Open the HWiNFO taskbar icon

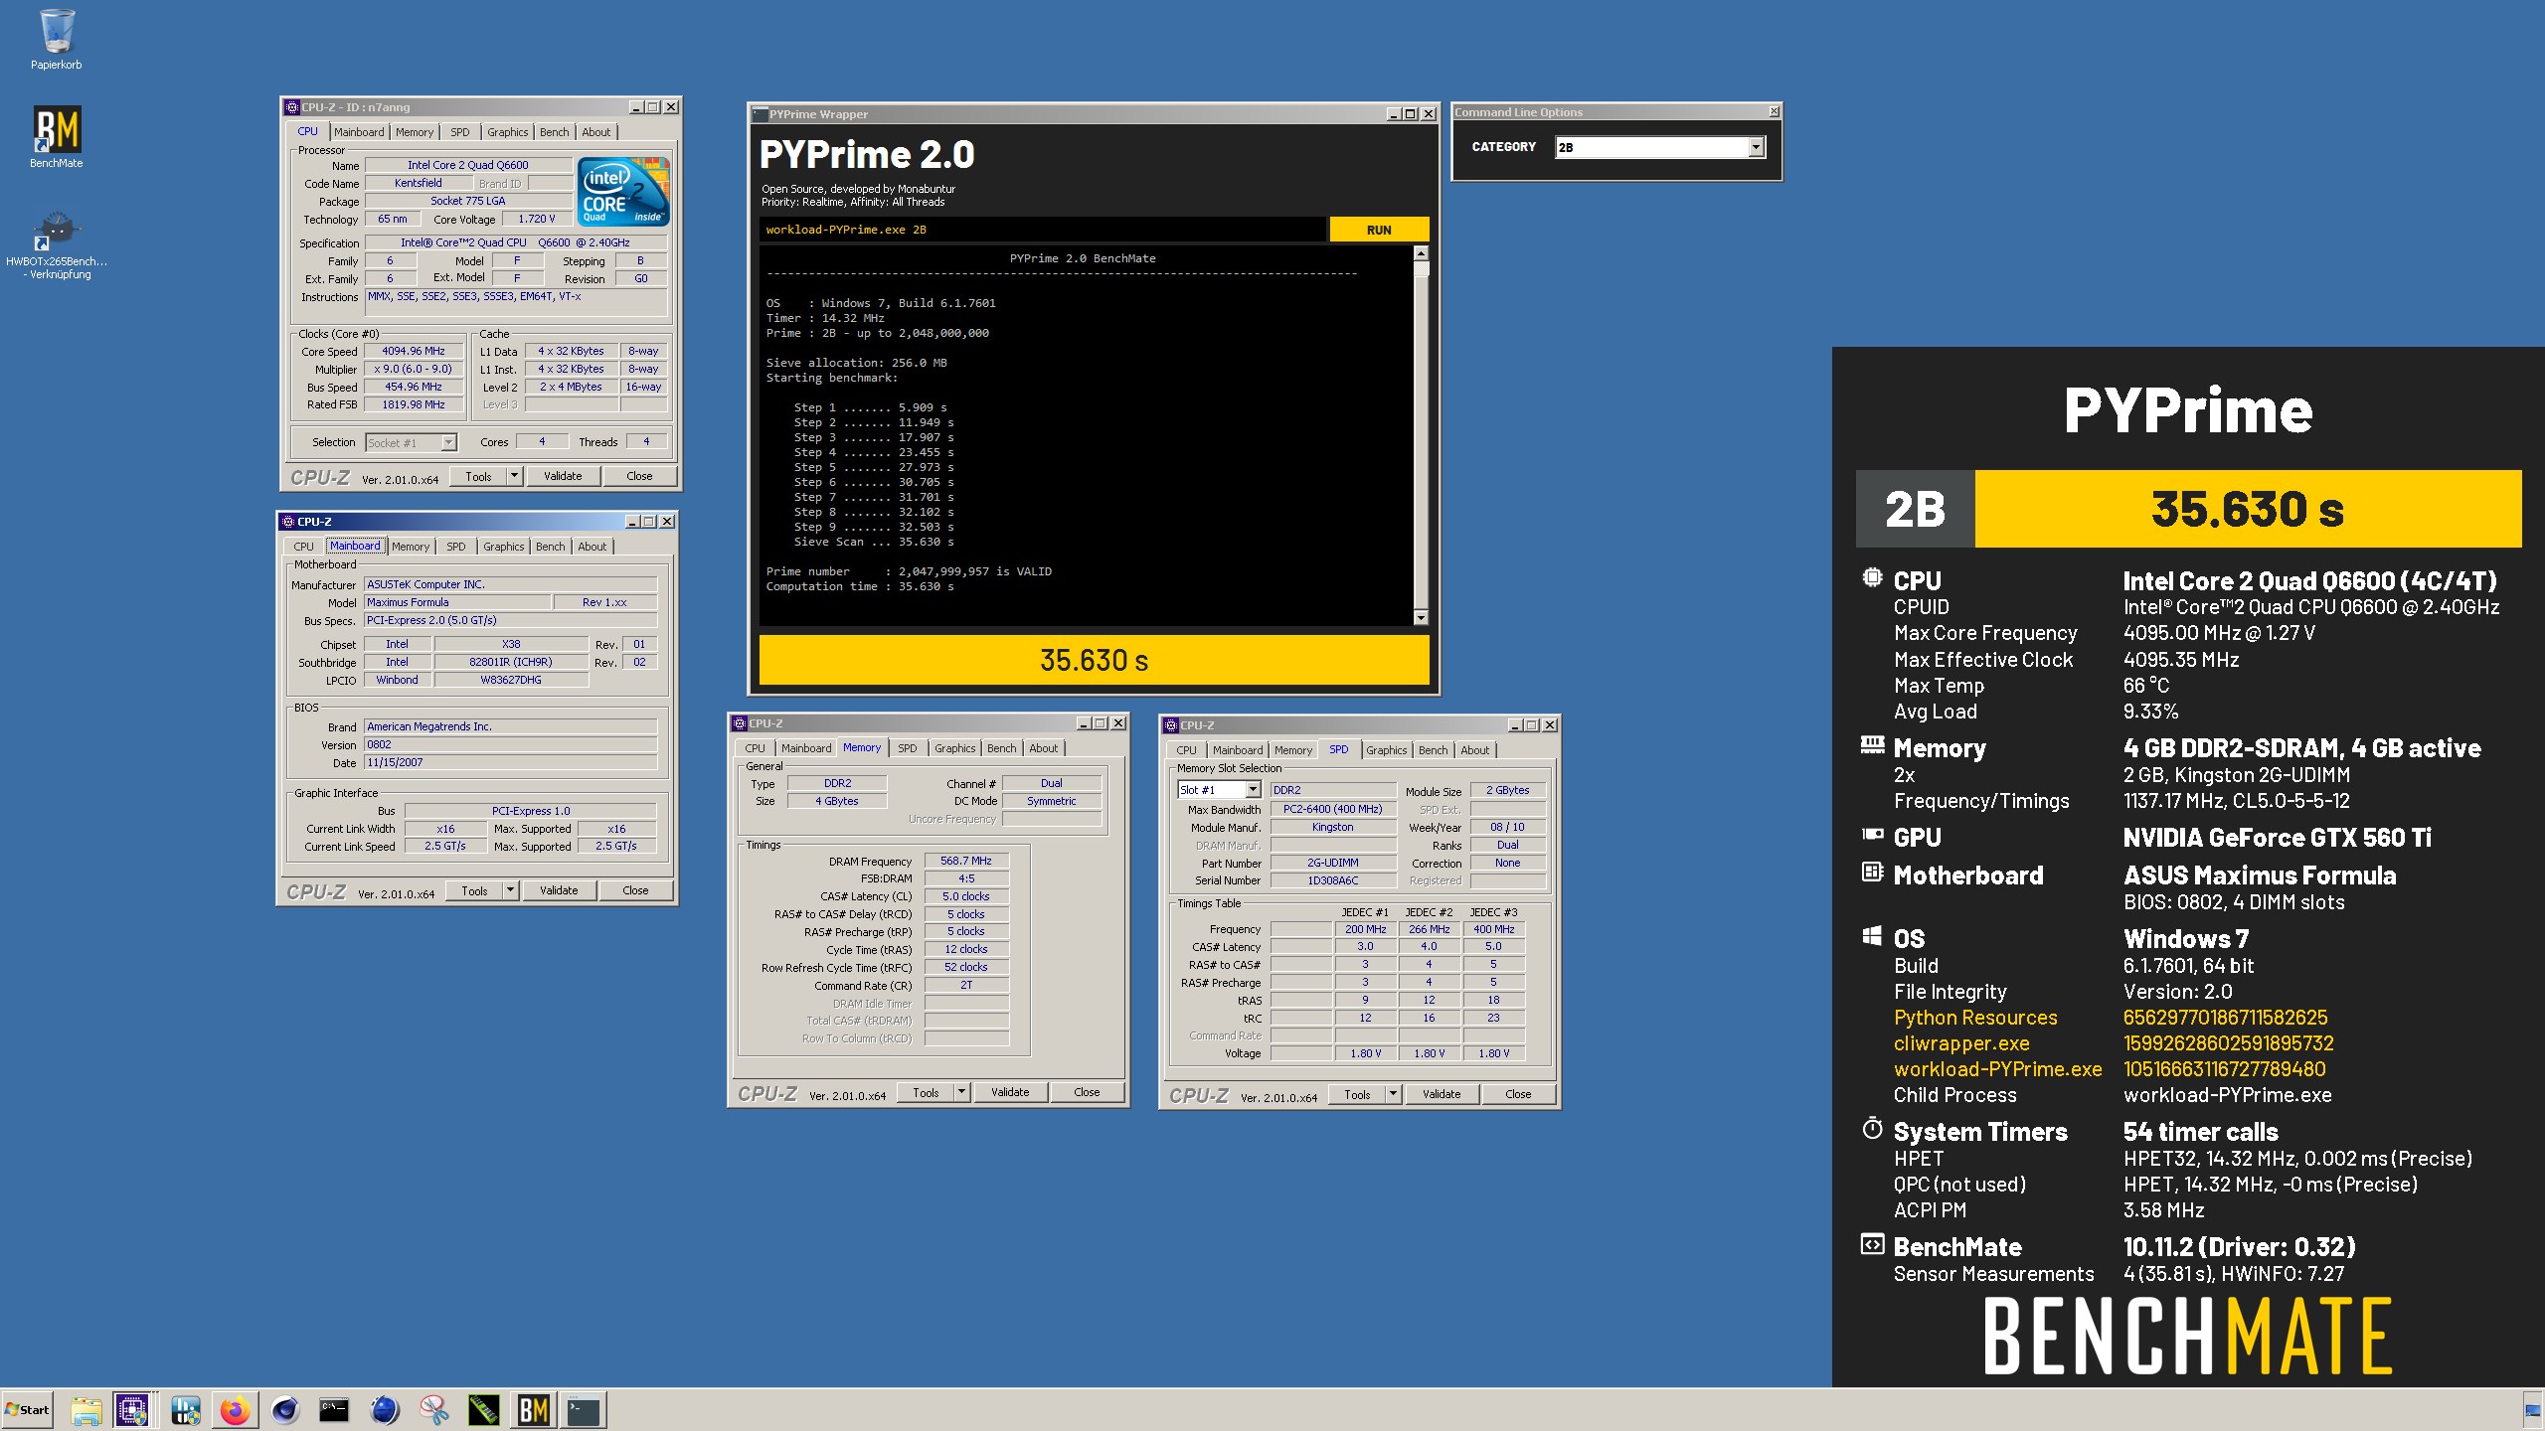[185, 1410]
